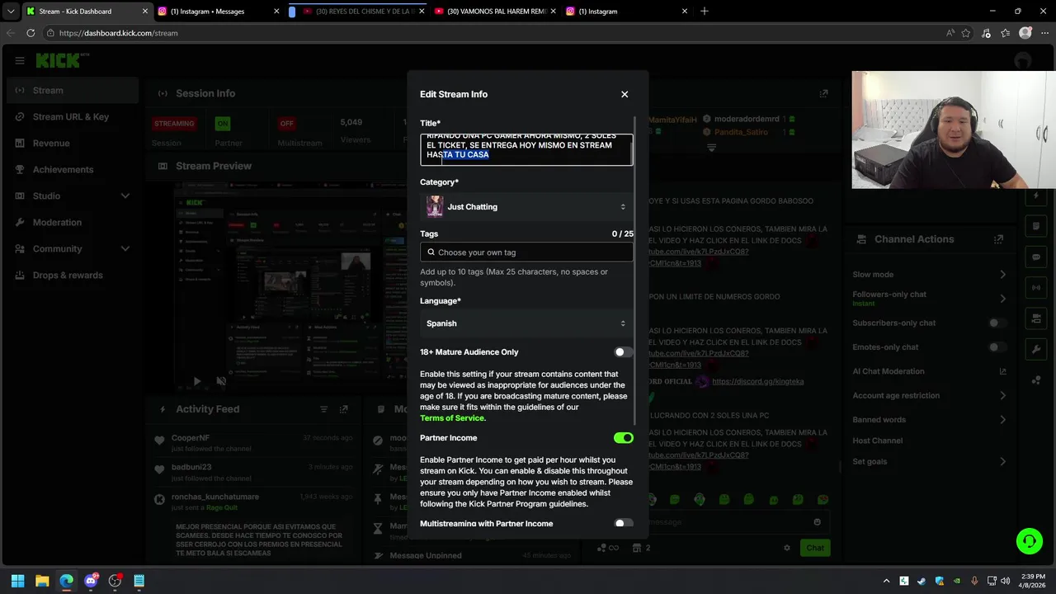Viewport: 1056px width, 594px height.
Task: Switch to Instagram Messages browser tab
Action: tap(219, 12)
